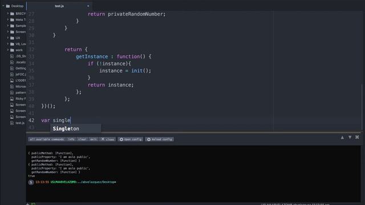Click the 'true' output line in terminal

point(31,176)
